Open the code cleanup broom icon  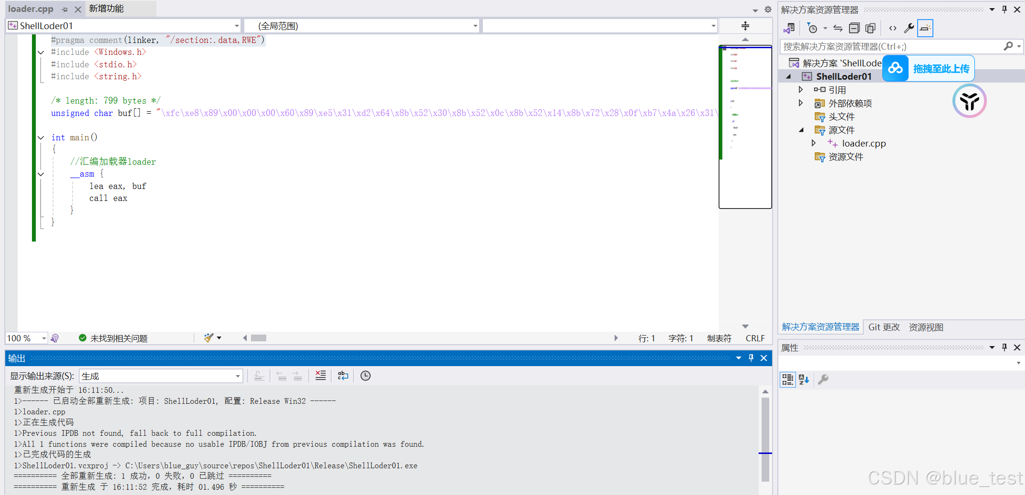(x=209, y=337)
